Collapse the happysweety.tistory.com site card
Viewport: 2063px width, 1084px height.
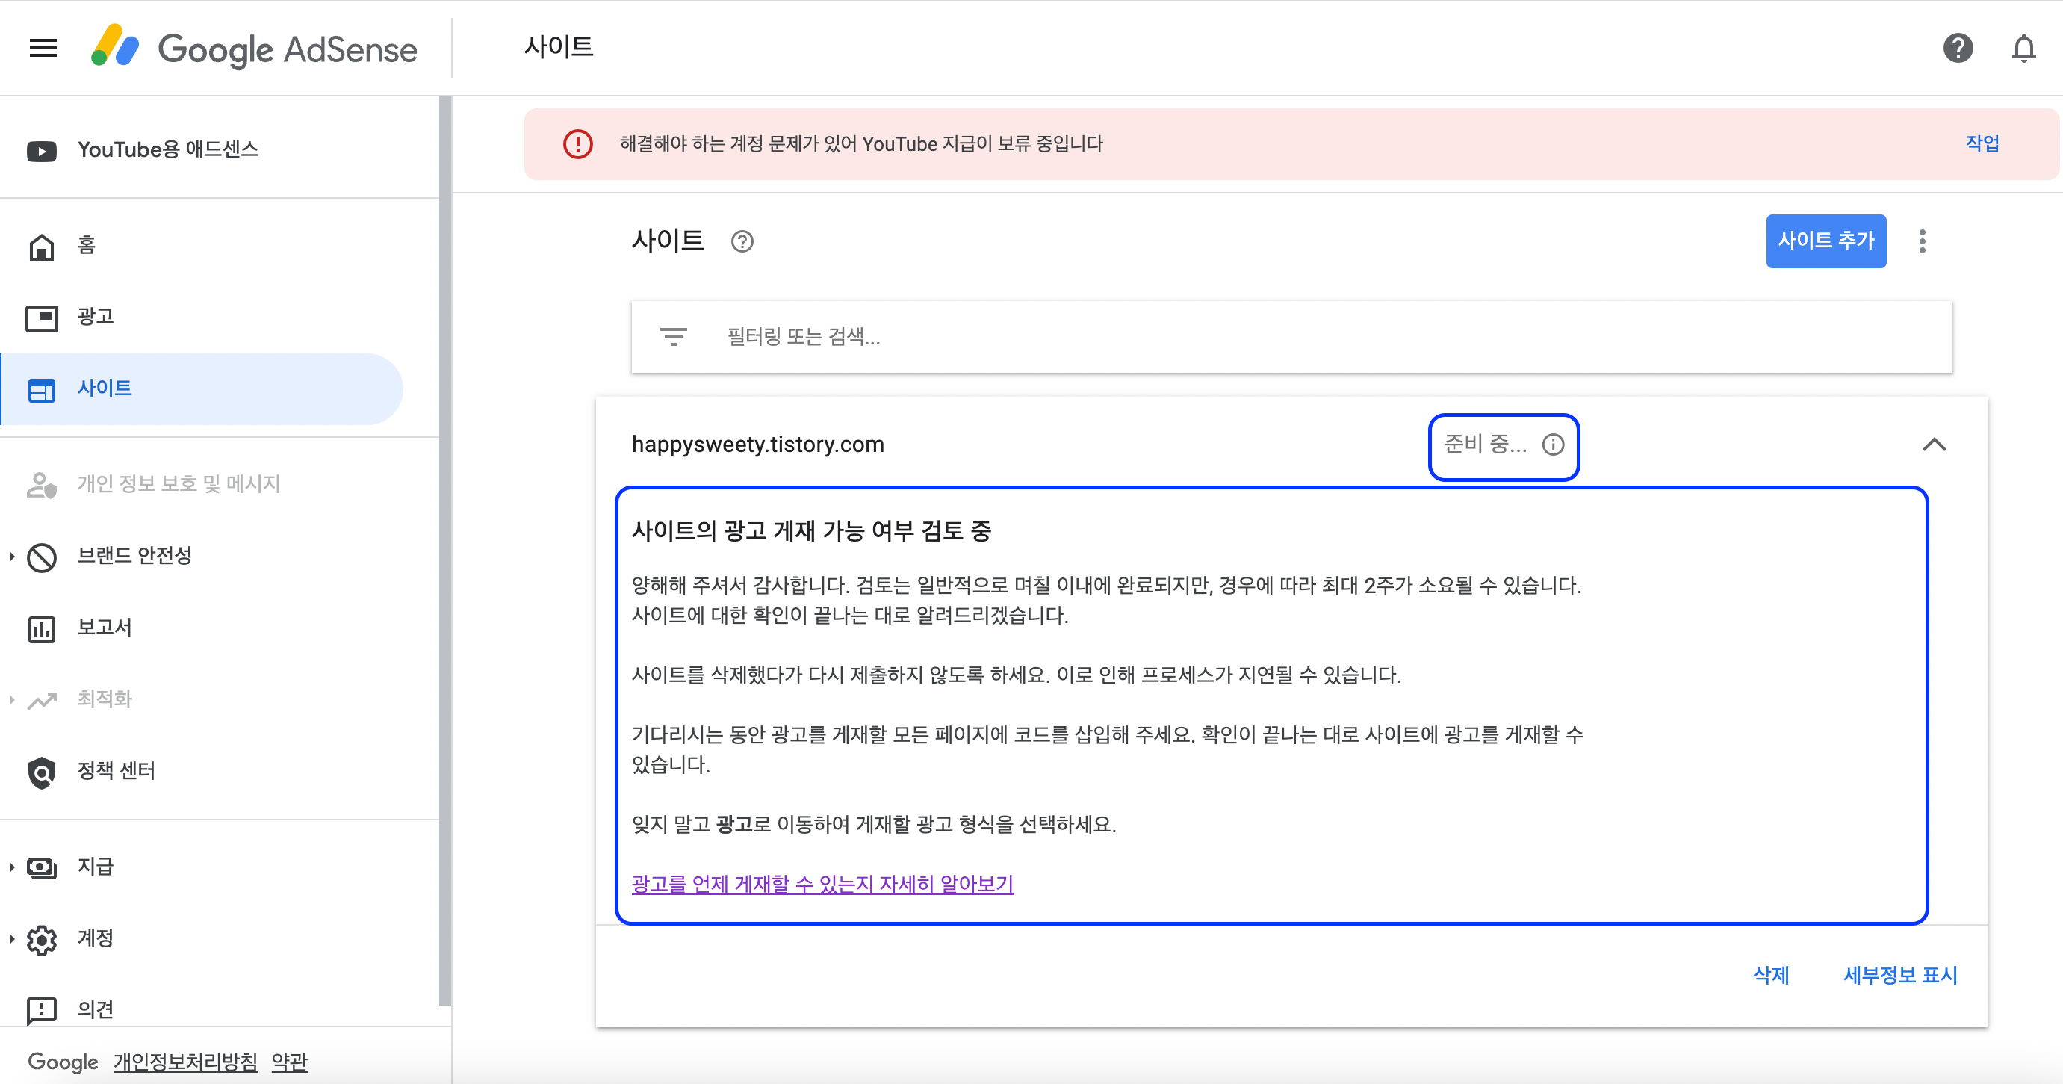[1933, 445]
